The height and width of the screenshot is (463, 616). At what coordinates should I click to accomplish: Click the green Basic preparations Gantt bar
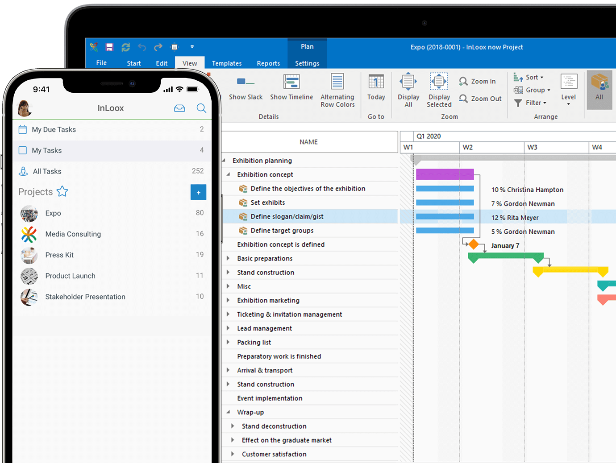(506, 256)
